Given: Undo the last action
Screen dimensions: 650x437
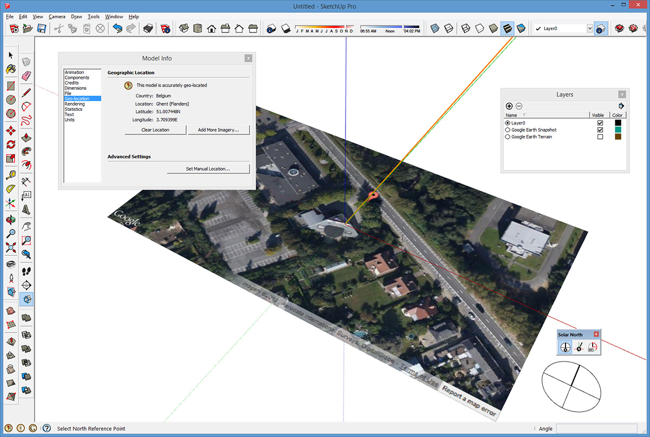Looking at the screenshot, I should tap(118, 28).
